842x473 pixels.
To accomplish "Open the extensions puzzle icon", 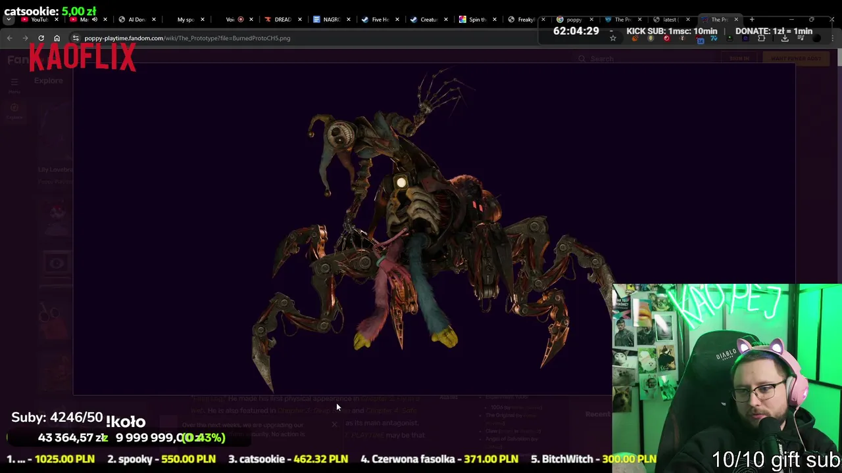I will pyautogui.click(x=761, y=38).
